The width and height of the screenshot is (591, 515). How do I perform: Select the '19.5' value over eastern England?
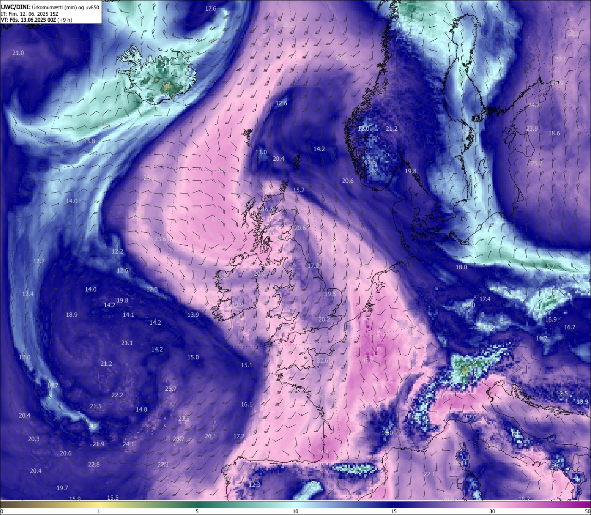(x=330, y=294)
